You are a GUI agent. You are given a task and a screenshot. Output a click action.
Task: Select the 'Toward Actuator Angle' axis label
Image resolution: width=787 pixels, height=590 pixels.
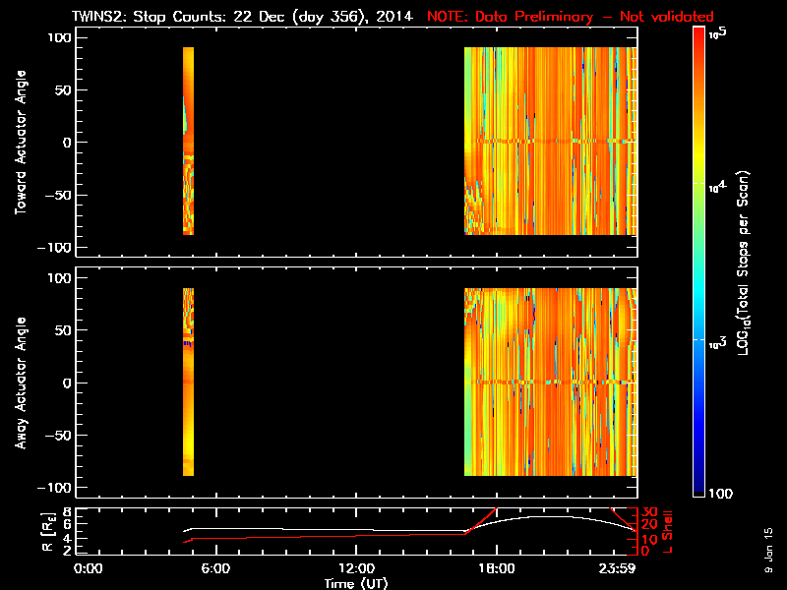[18, 143]
